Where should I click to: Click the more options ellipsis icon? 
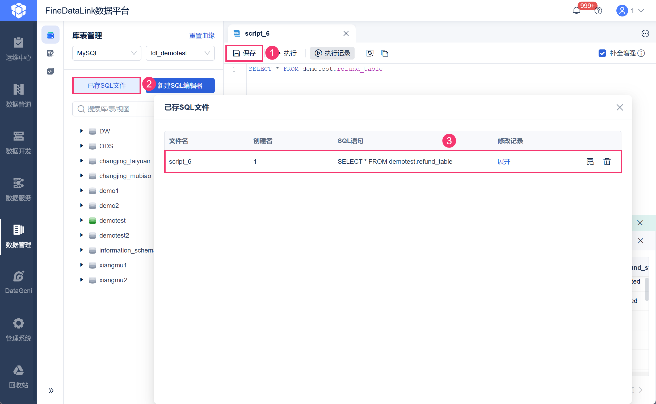click(x=645, y=33)
